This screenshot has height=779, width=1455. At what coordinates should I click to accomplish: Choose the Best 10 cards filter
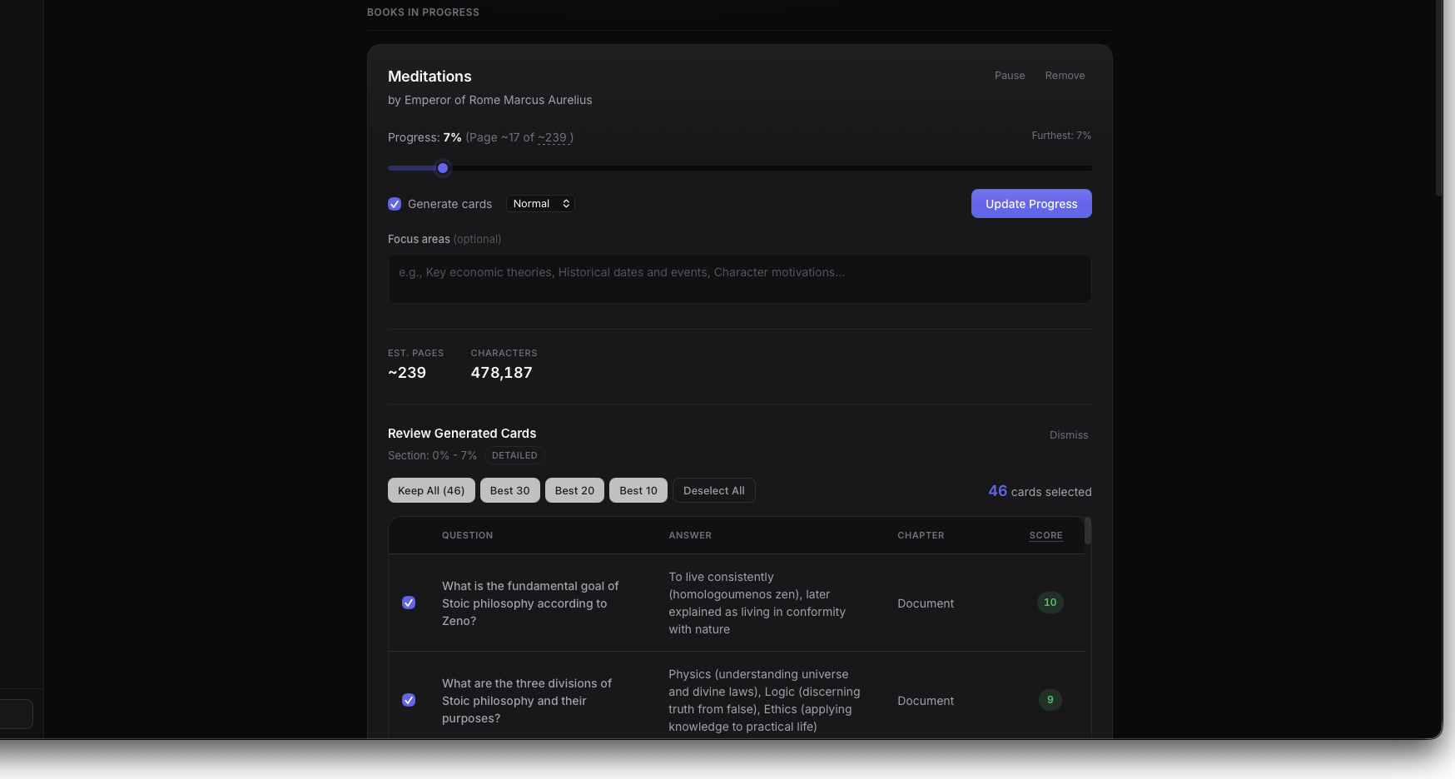(638, 490)
